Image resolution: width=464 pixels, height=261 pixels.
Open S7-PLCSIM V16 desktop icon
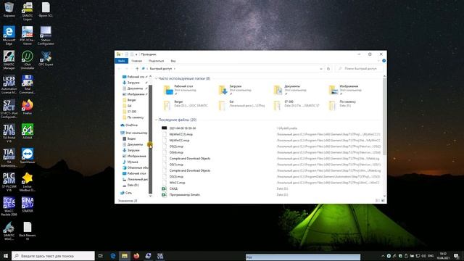(x=9, y=182)
